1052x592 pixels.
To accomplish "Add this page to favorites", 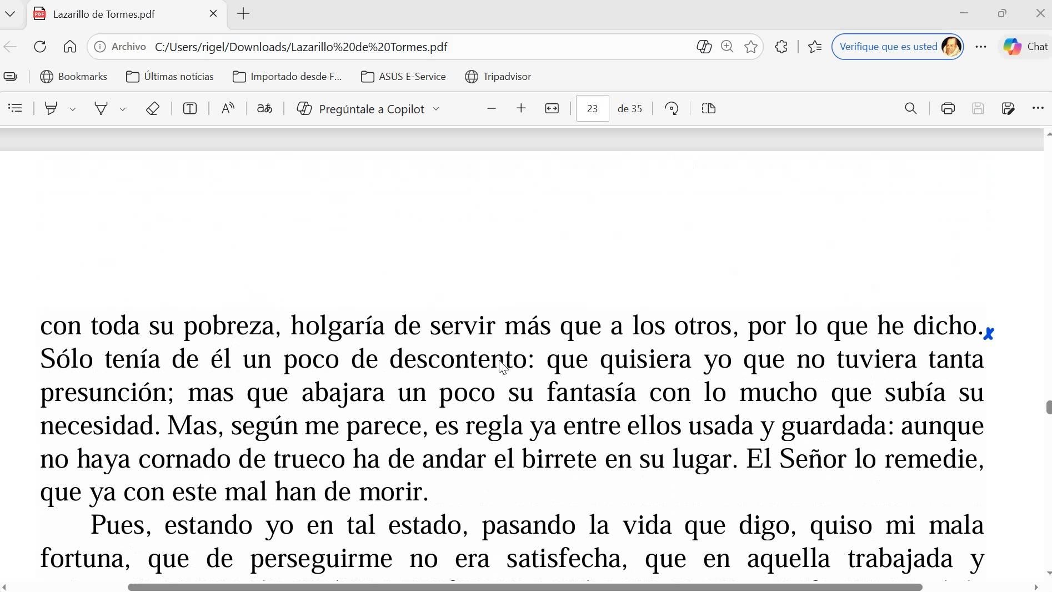I will pyautogui.click(x=751, y=47).
